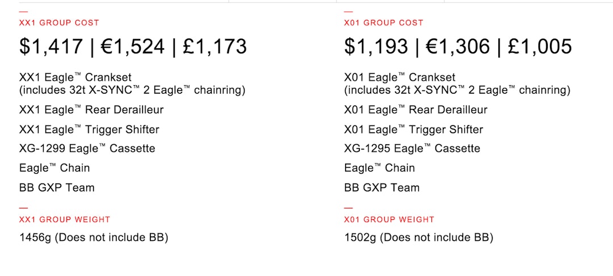Screen dimensions: 613x276
Task: Select the XG-1295 Eagle Cassette item
Action: tap(412, 149)
